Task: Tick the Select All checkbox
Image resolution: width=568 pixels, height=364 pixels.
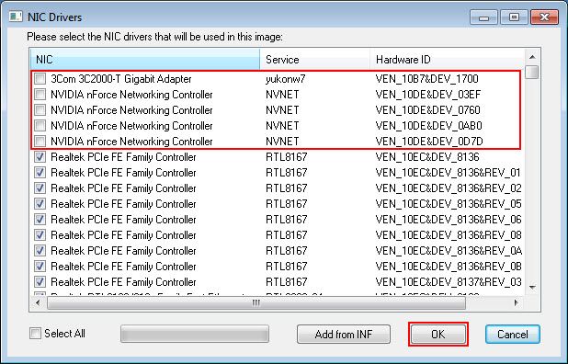Action: tap(35, 334)
